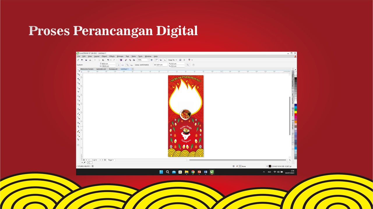Click Print icon in standard toolbar
This screenshot has width=373, height=209.
90,60
